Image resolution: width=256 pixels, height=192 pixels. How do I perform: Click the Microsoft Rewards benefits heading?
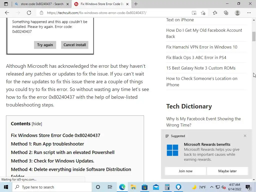pos(207,144)
